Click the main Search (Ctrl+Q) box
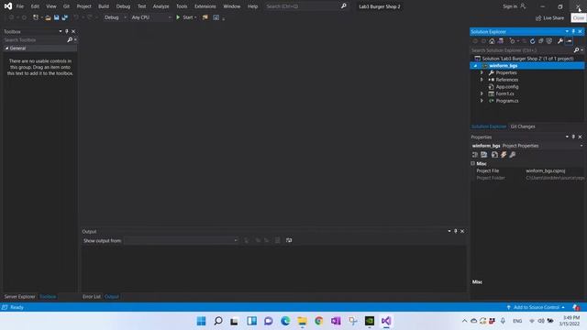The width and height of the screenshot is (587, 330). 305,6
